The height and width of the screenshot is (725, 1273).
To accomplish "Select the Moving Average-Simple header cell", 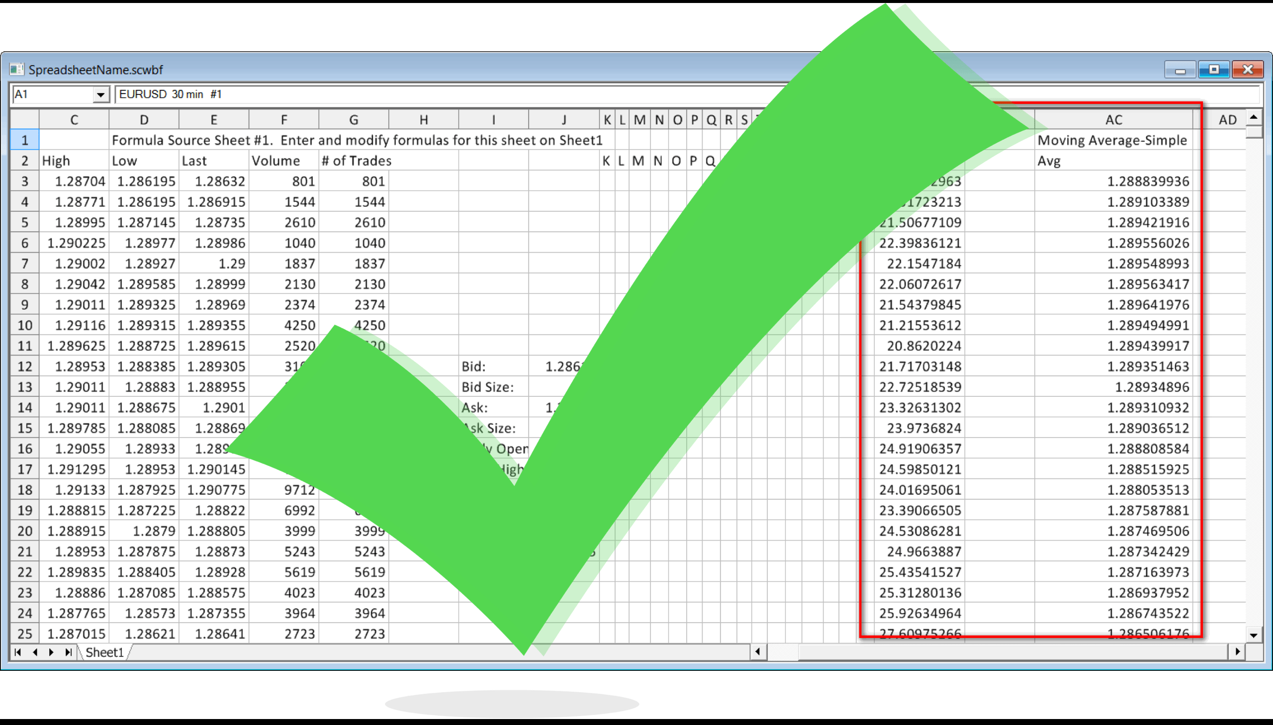I will pos(1112,140).
